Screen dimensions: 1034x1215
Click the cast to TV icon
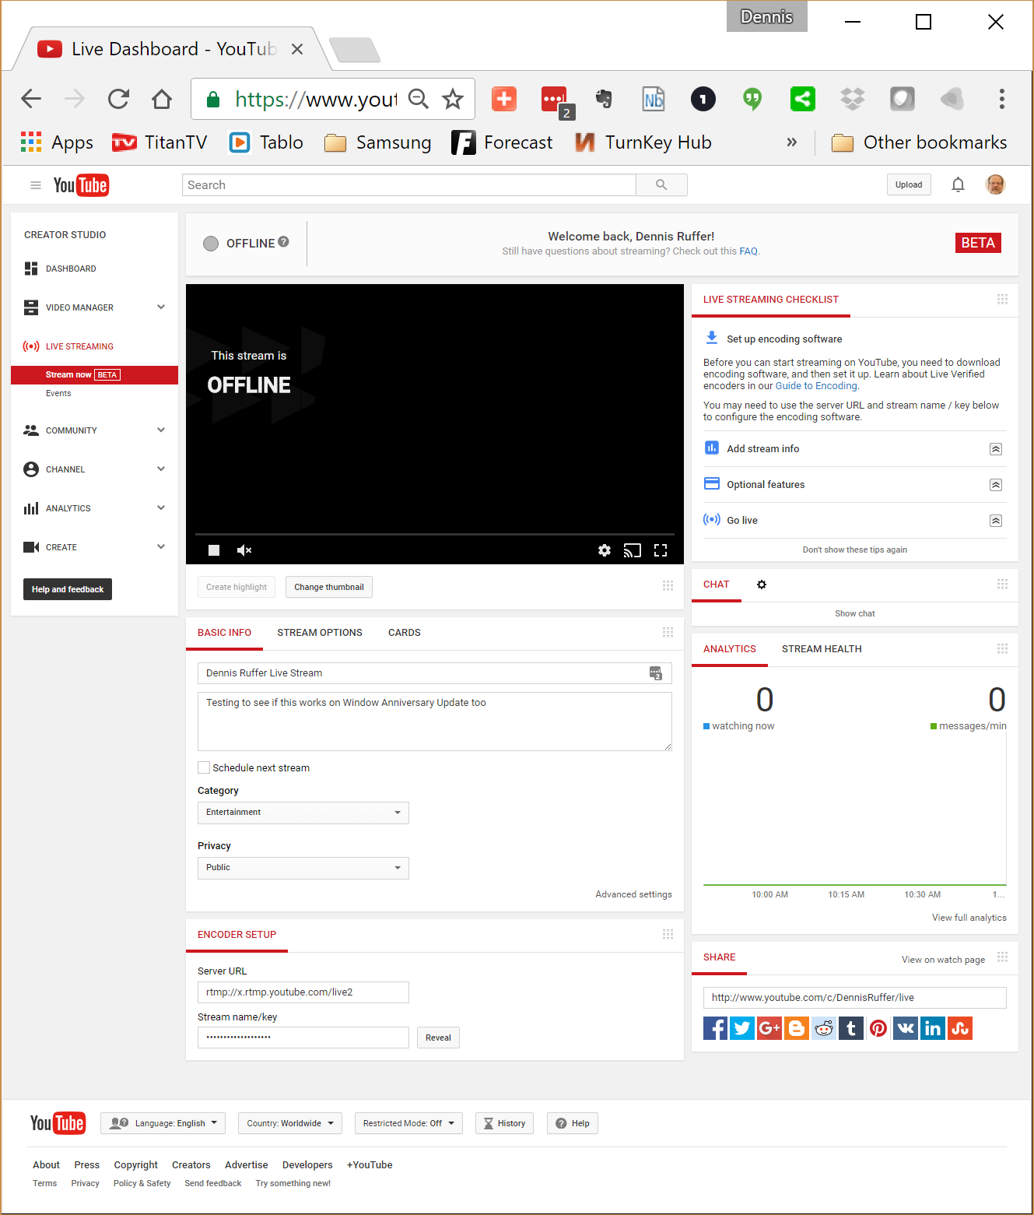pyautogui.click(x=632, y=550)
